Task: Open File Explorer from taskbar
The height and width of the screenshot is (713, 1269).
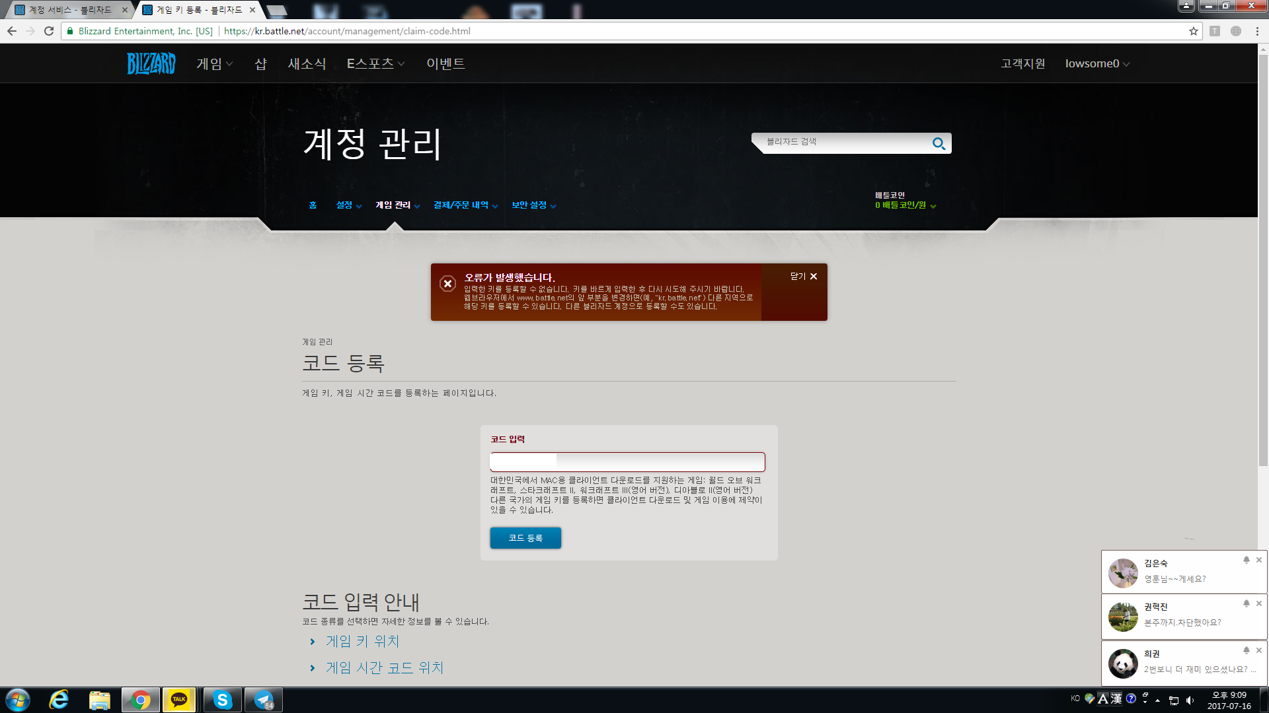Action: click(x=100, y=700)
